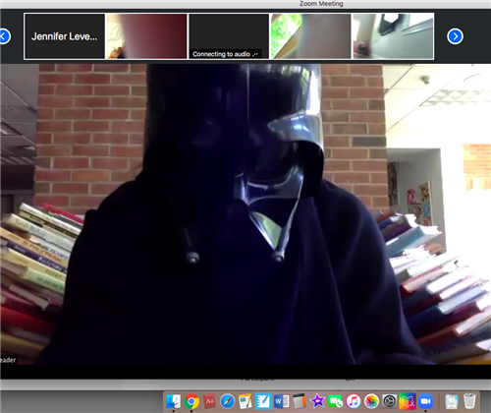The image size is (491, 413).
Task: Open System Preferences from the Dock
Action: point(389,401)
